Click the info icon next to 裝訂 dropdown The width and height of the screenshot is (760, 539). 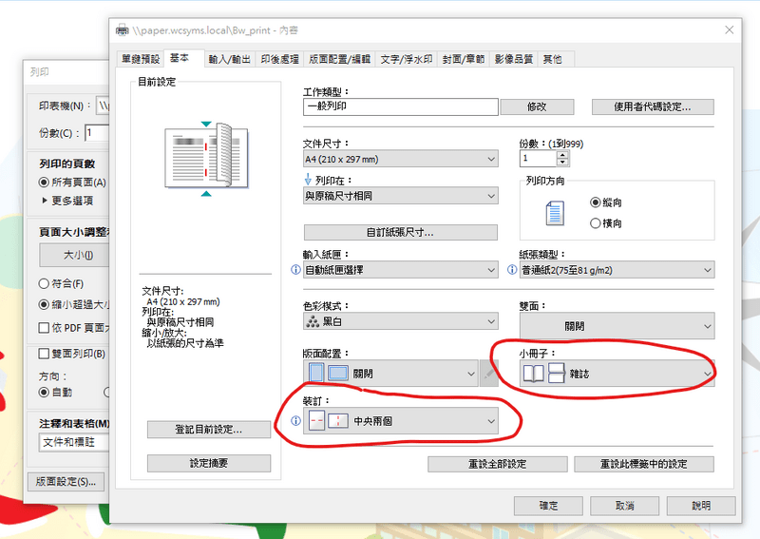(x=294, y=420)
